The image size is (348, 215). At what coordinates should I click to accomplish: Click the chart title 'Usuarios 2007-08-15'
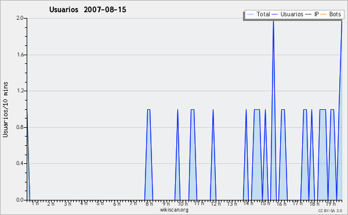click(x=88, y=9)
